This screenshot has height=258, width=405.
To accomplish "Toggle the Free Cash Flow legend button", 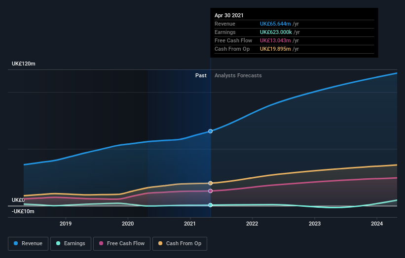I will point(122,244).
